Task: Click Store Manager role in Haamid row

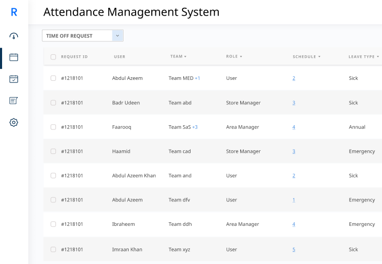Action: point(243,151)
